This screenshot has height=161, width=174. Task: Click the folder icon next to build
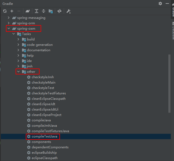[x=24, y=39]
